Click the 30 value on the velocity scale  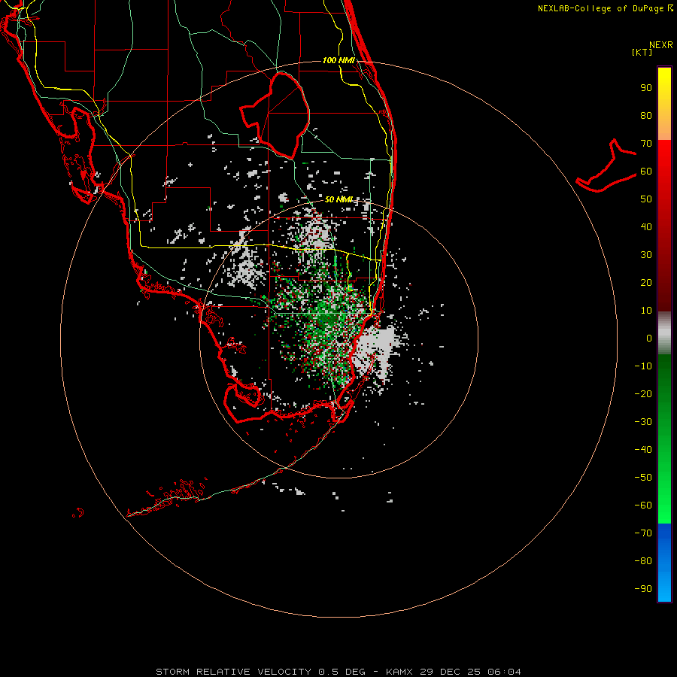(x=646, y=255)
